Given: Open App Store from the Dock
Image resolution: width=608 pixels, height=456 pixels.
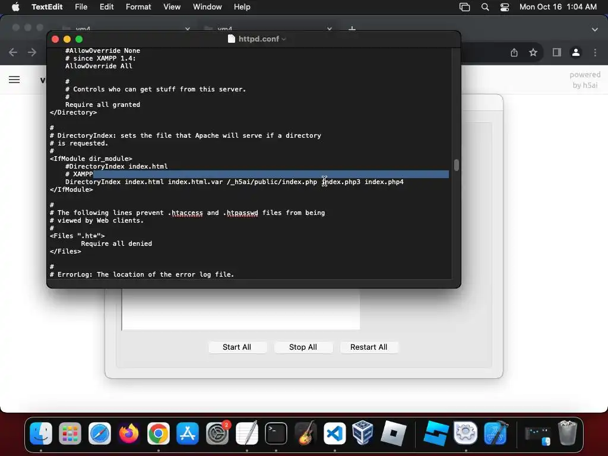Looking at the screenshot, I should tap(188, 433).
